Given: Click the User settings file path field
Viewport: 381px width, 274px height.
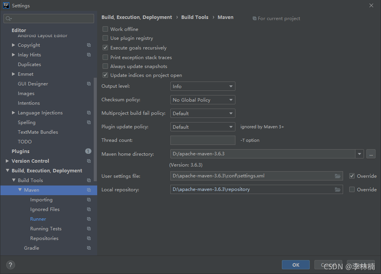Looking at the screenshot, I should pos(257,176).
